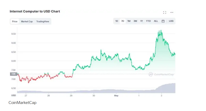Screen dimensions: 206x111
Task: Click the CoinMarketCap watermark logo
Action: pyautogui.click(x=161, y=74)
